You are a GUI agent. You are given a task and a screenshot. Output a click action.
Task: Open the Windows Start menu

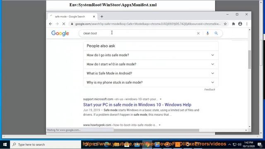pyautogui.click(x=5, y=144)
